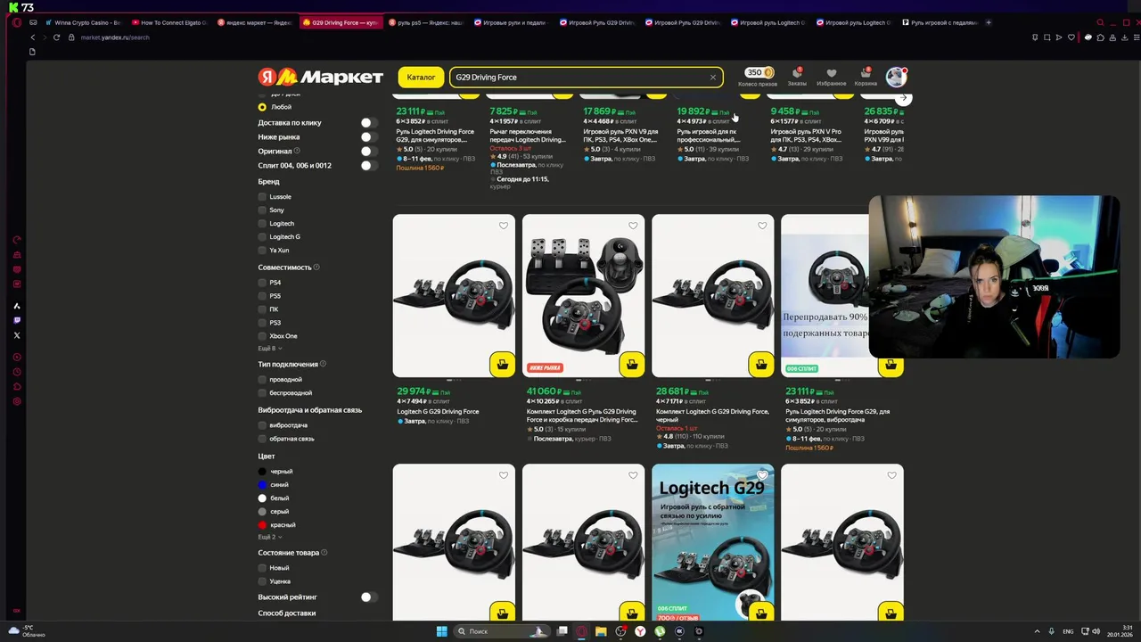1141x642 pixels.
Task: Click the Оригинал info question icon
Action: tap(297, 152)
